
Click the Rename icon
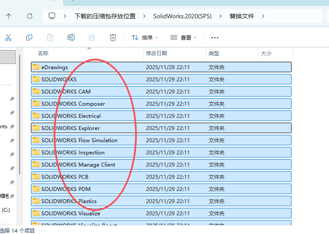71,37
